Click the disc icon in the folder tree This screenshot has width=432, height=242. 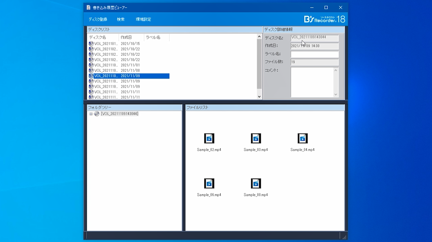click(x=97, y=114)
